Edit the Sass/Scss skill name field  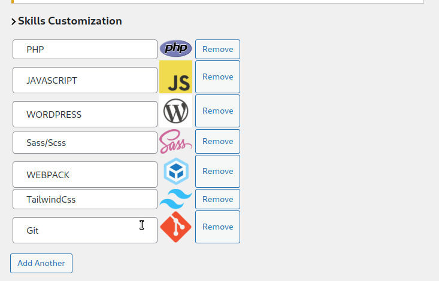(x=85, y=143)
